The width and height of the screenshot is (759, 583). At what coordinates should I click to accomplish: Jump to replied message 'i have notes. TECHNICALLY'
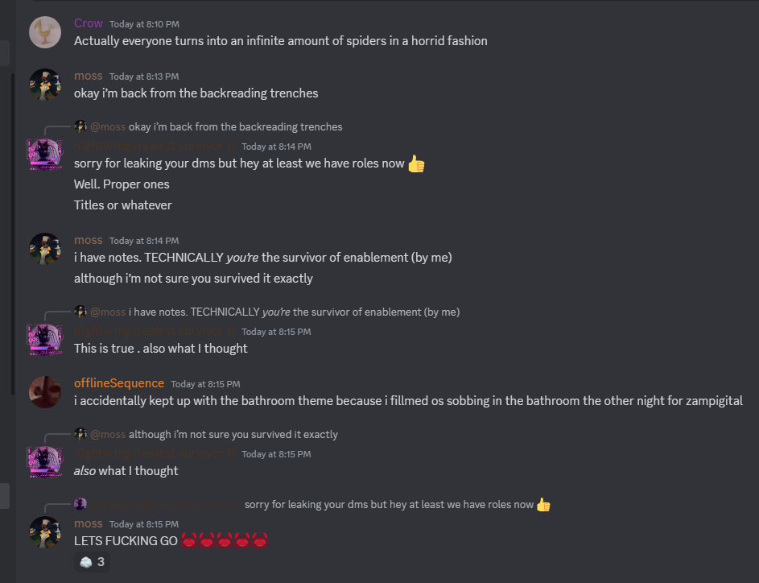point(293,312)
